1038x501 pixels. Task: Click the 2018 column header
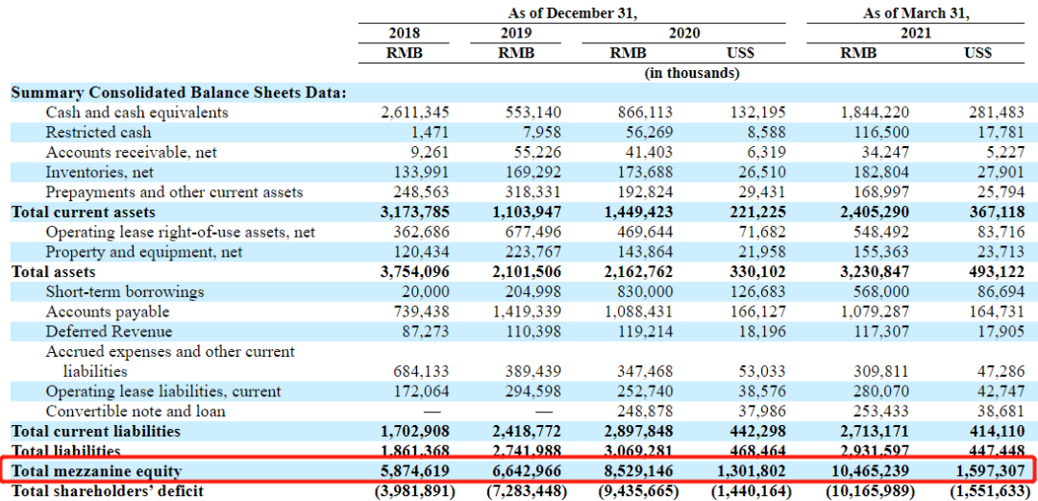(x=404, y=33)
